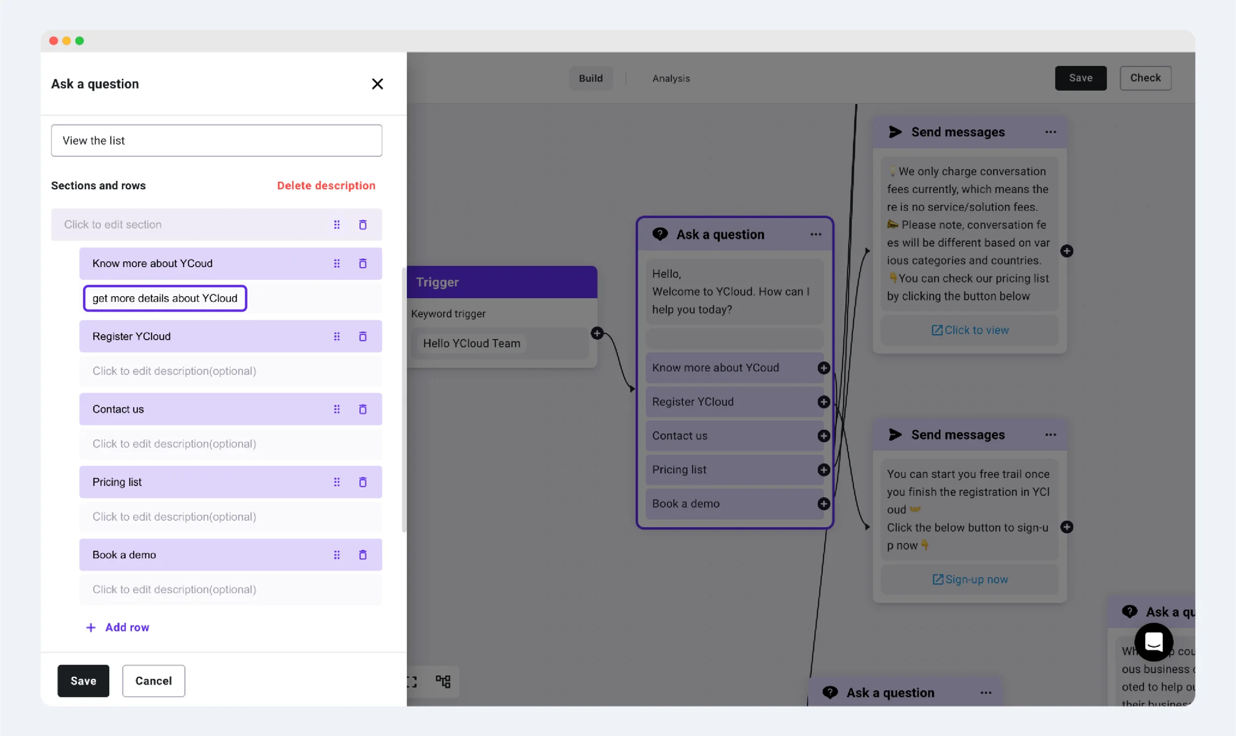Delete the Pricing list row

(x=363, y=482)
